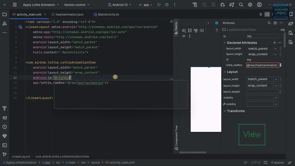Search attributes with magnifier in Attributes panel

click(269, 23)
